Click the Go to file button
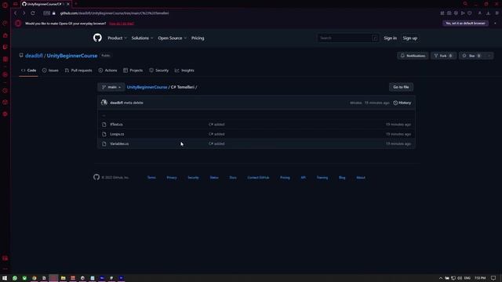 click(401, 87)
